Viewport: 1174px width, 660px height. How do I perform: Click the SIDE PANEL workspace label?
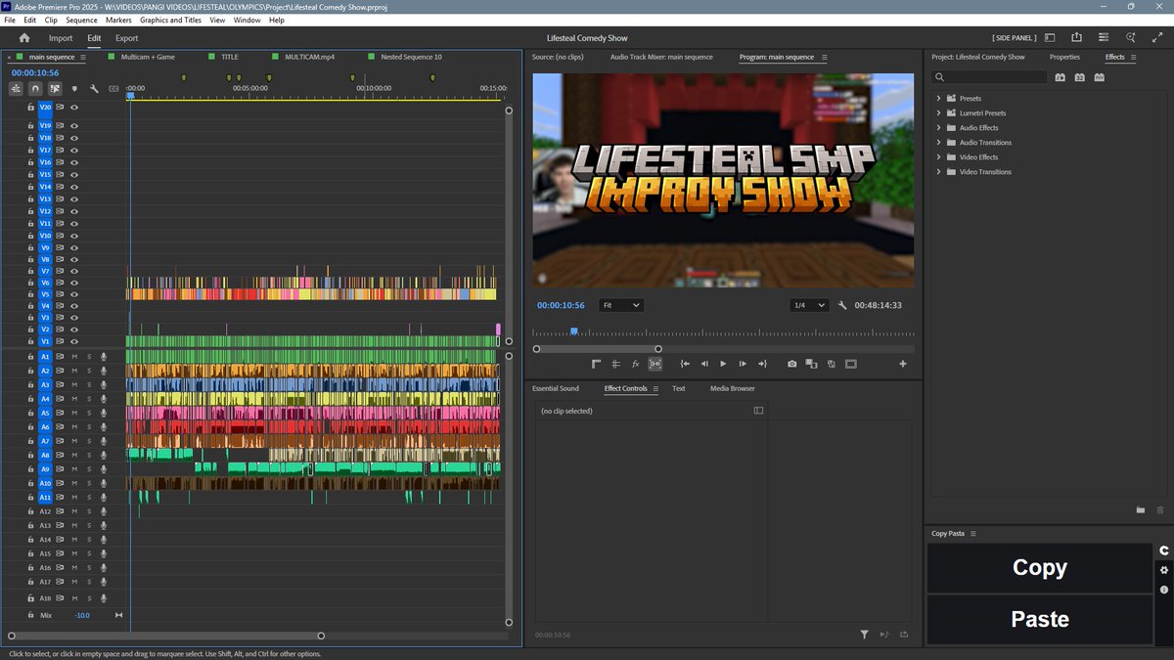point(1013,38)
